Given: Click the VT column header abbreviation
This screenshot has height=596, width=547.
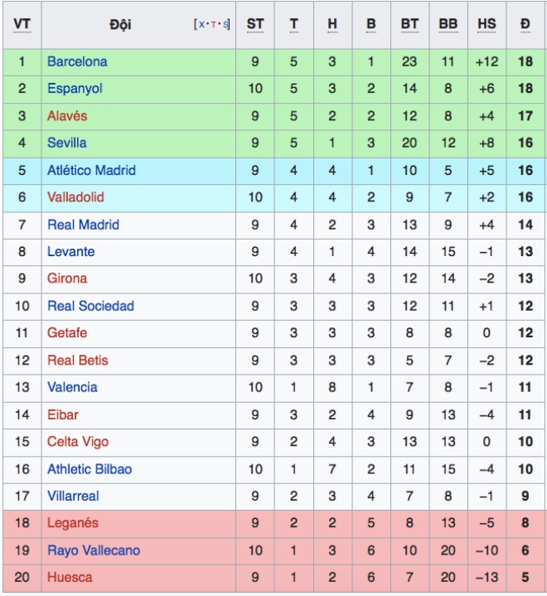Looking at the screenshot, I should (x=22, y=24).
